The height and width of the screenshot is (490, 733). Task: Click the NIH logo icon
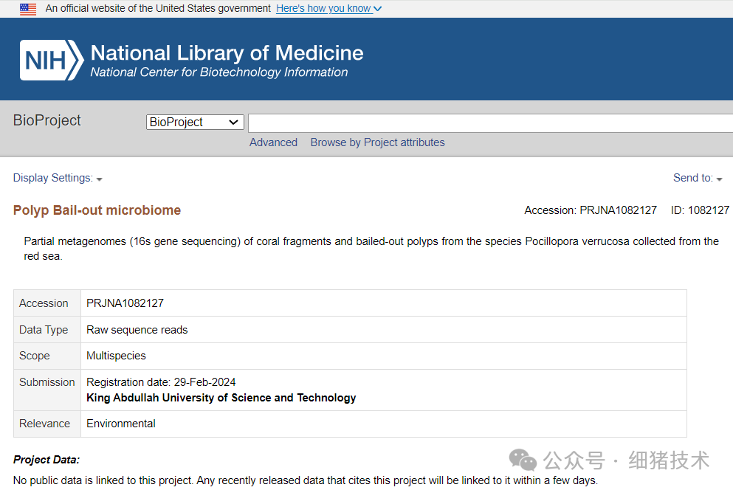point(52,61)
